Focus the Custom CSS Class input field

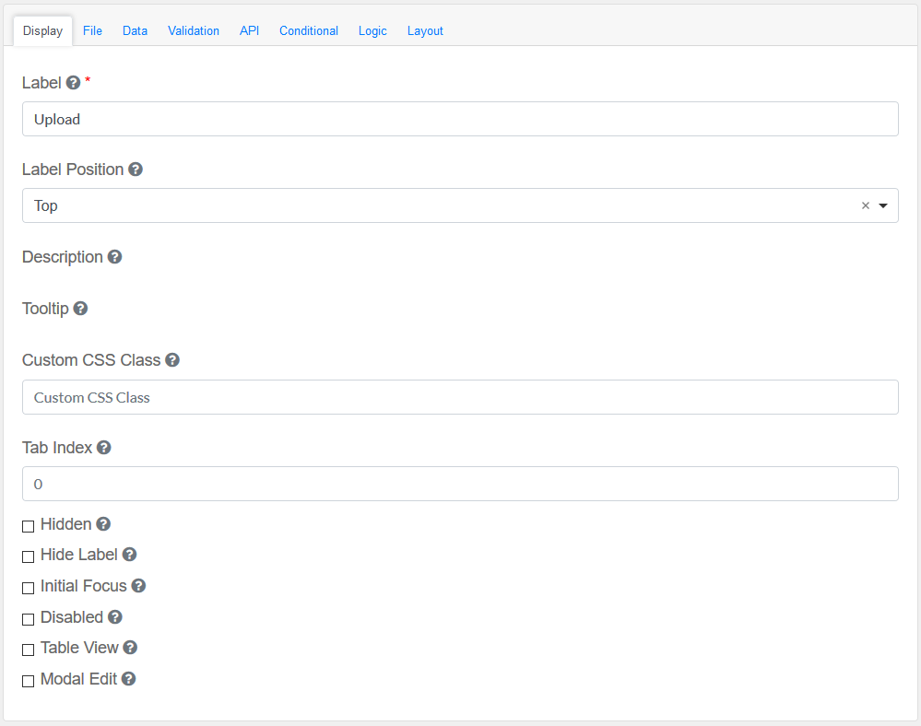click(460, 397)
